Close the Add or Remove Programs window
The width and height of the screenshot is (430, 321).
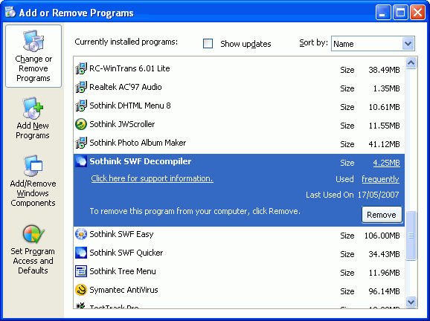pos(417,13)
